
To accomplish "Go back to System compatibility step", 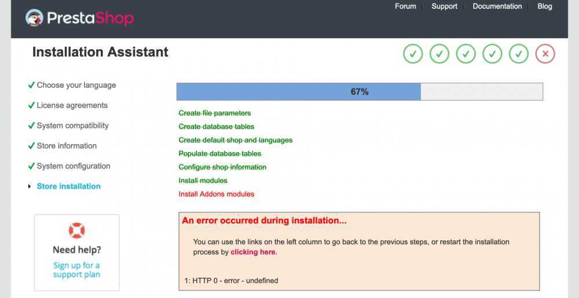I will [73, 126].
